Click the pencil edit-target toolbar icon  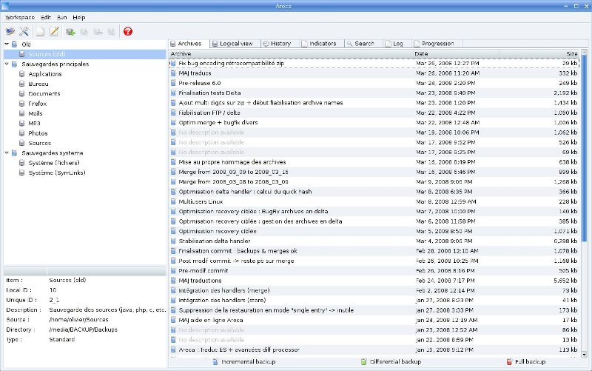tap(54, 31)
